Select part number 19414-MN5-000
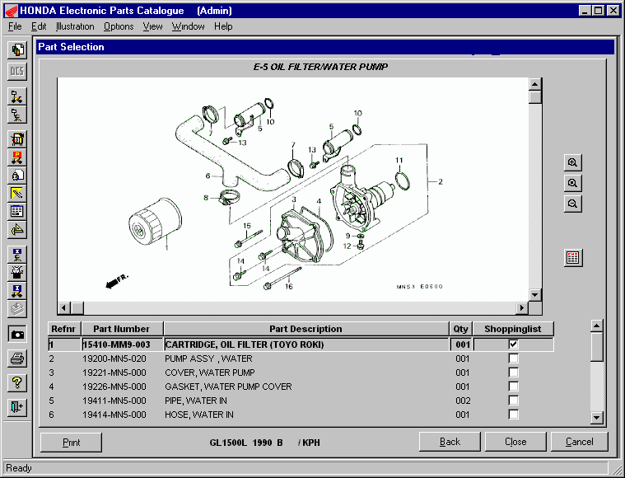Image resolution: width=625 pixels, height=478 pixels. pos(114,415)
